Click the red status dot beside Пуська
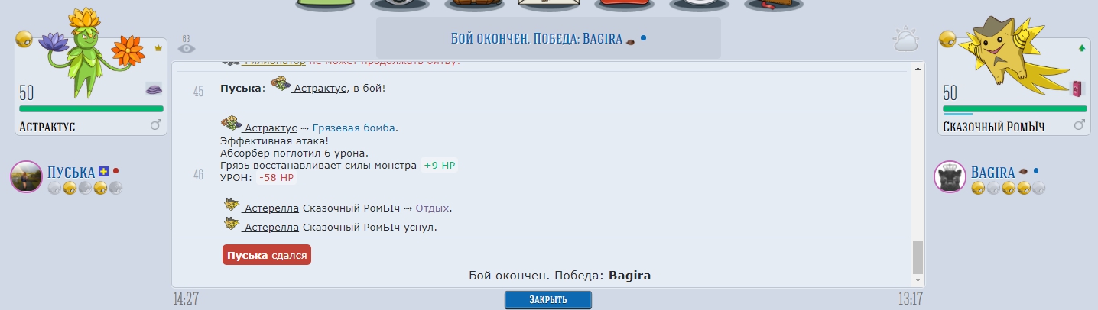Image resolution: width=1098 pixels, height=310 pixels. tap(115, 172)
